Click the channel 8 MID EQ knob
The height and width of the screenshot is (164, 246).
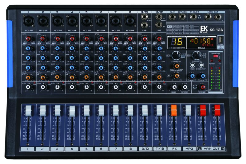click(x=130, y=58)
